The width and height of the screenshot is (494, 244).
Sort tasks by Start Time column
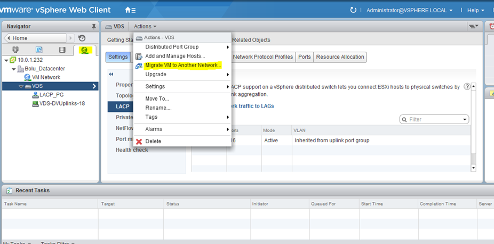(x=388, y=204)
